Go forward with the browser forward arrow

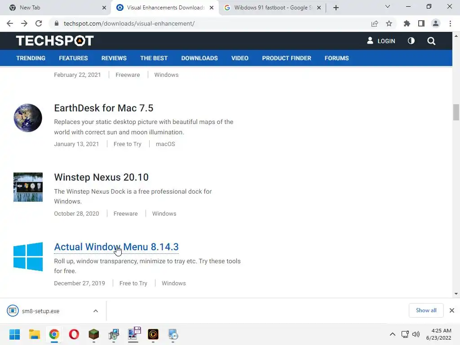[24, 23]
